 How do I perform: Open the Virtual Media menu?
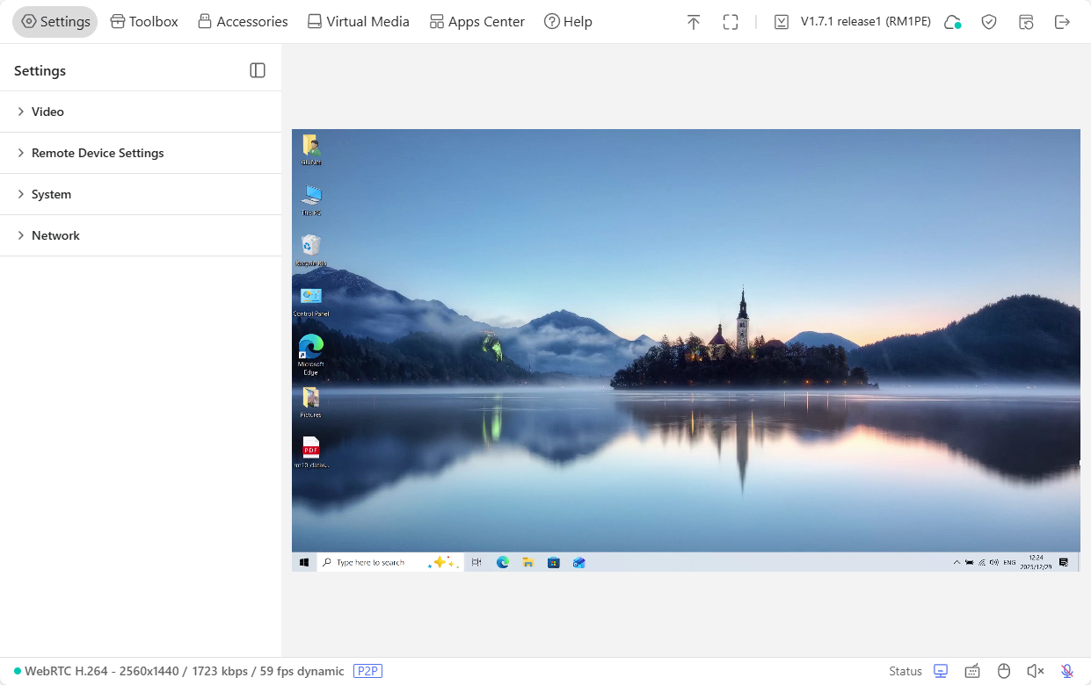pos(358,22)
